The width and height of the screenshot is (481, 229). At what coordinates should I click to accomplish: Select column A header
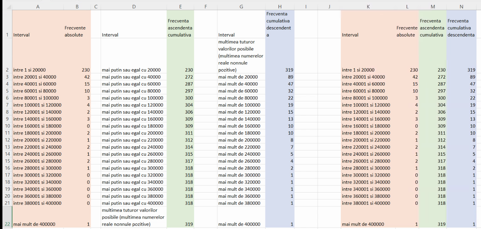(38, 6)
